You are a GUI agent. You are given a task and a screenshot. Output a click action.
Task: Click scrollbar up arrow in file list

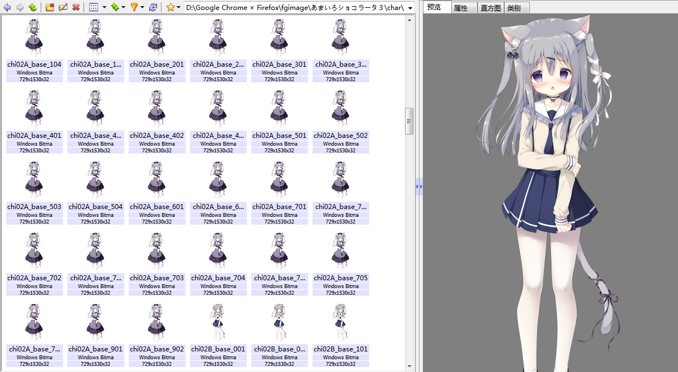[409, 20]
